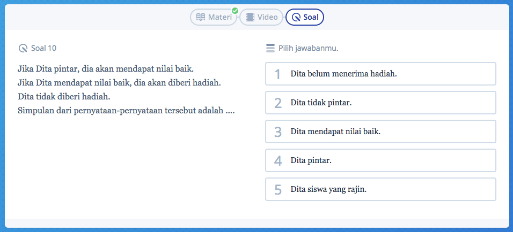Click the film strip icon on Video tab
The image size is (513, 232).
(x=250, y=17)
